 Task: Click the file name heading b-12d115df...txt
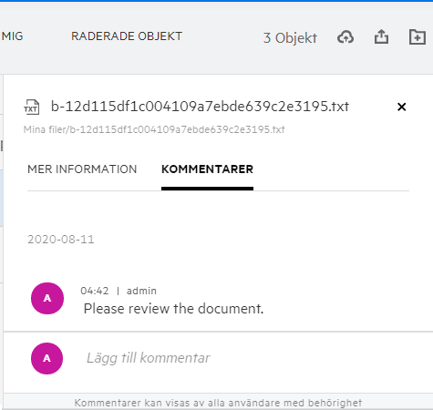point(200,107)
